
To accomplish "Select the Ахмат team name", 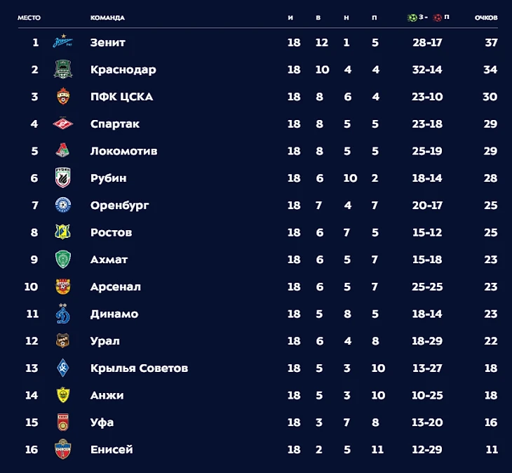I will click(109, 260).
